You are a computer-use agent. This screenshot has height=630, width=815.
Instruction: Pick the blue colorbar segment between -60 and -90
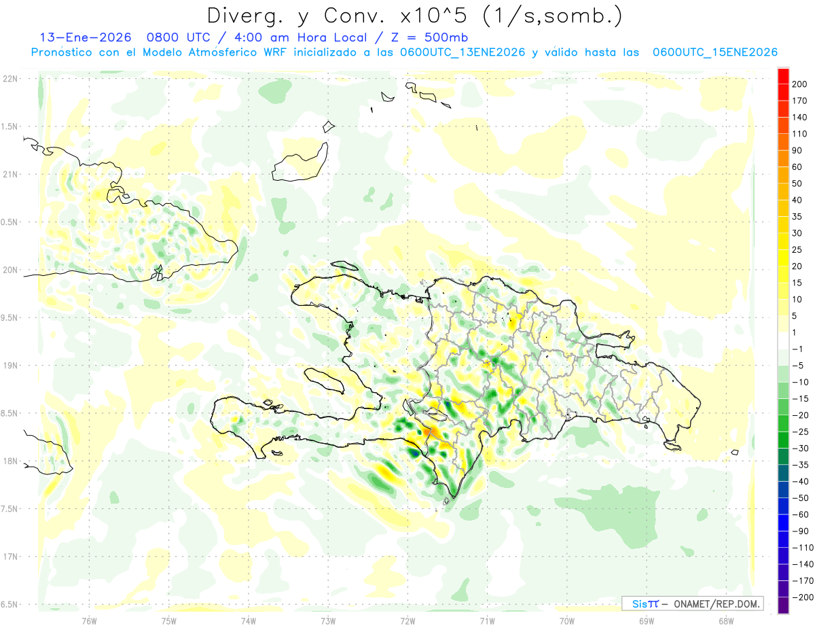click(783, 523)
